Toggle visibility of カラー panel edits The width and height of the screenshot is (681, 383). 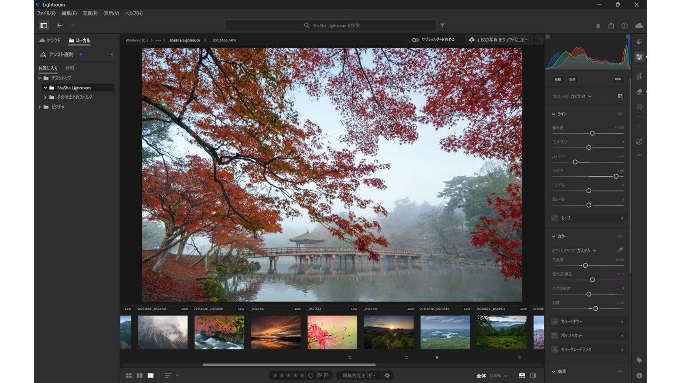620,236
